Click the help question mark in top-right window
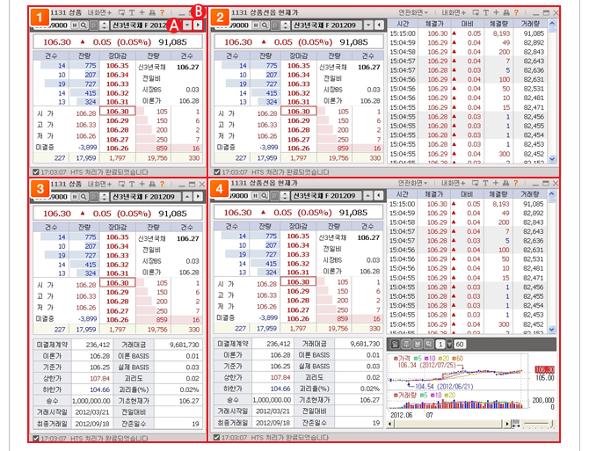The image size is (589, 451). [517, 13]
